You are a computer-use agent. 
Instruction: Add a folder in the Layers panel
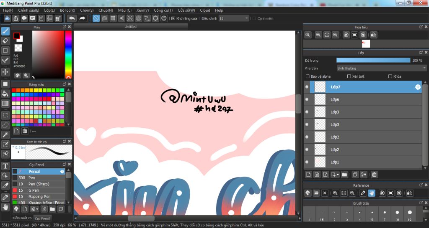344,175
